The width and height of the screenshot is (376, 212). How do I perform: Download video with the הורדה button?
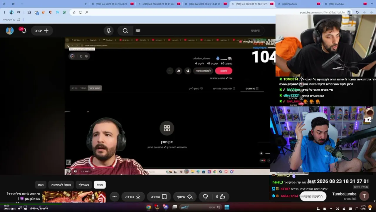133,197
